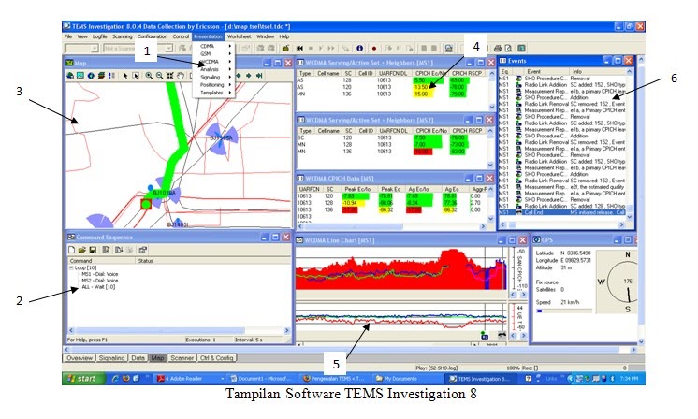Click Zoom In magnifier in Map toolbar
Viewport: 698px width, 419px height.
tap(149, 76)
